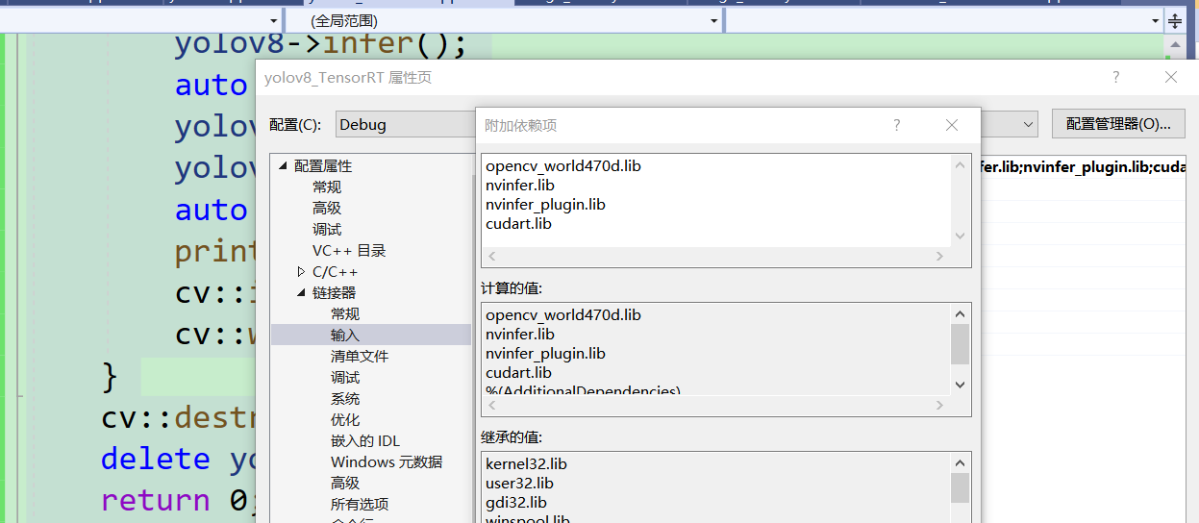Click the 继承的值 vertical scrollbar thumb

[x=960, y=488]
